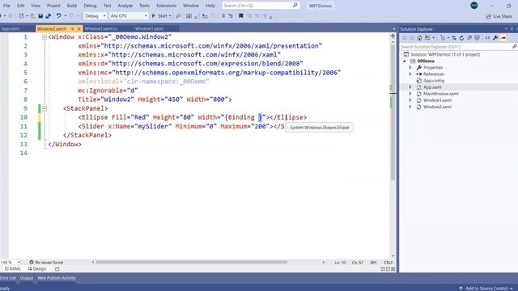Open the Build menu
Image resolution: width=518 pixels, height=291 pixels.
tap(72, 6)
